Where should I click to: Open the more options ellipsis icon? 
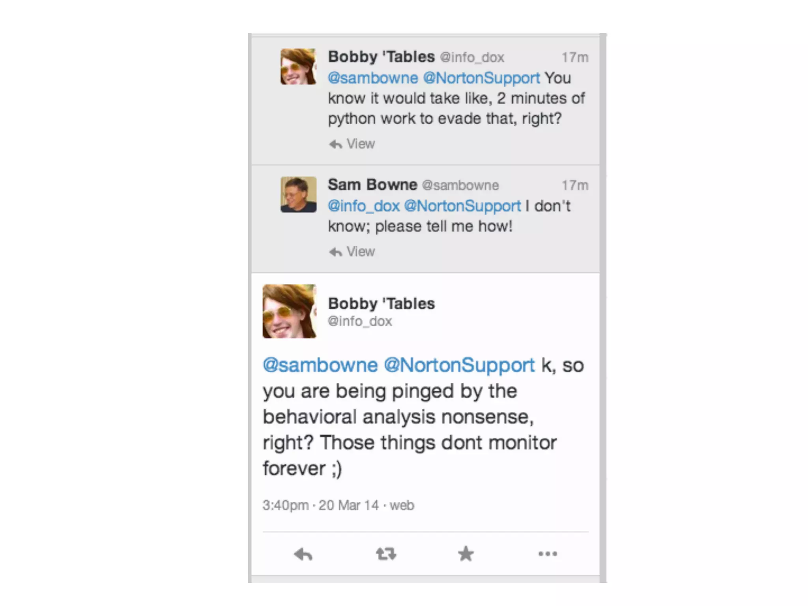click(548, 554)
